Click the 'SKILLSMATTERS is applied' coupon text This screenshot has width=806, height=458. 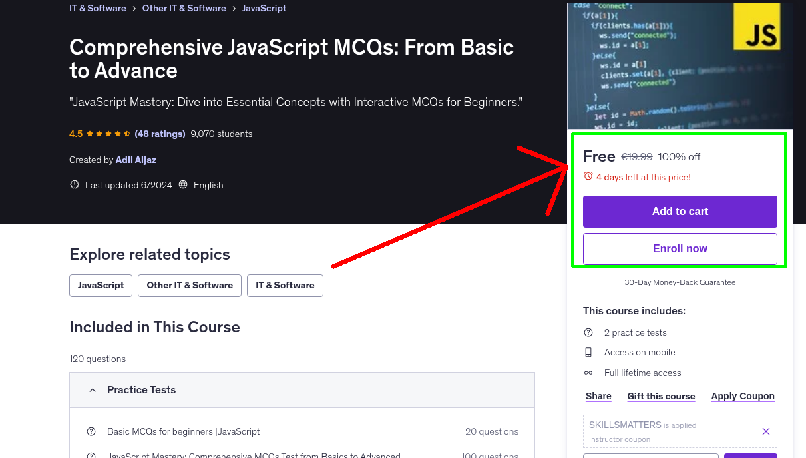click(x=642, y=425)
